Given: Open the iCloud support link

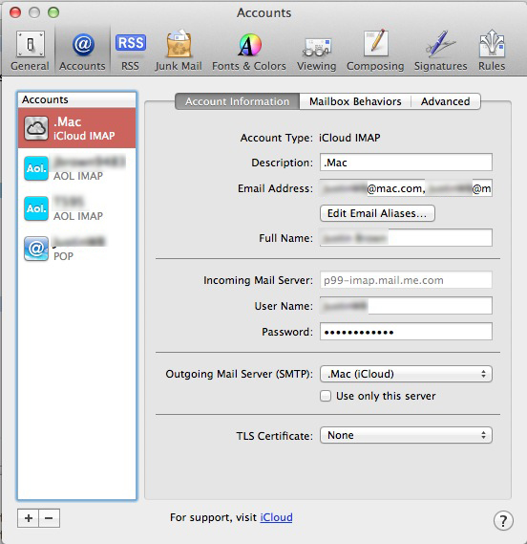Looking at the screenshot, I should point(276,517).
